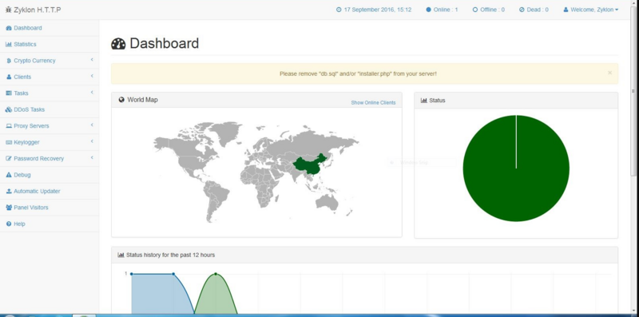Click the first blue data point on chart
Screen dimensions: 639x317
pos(132,274)
